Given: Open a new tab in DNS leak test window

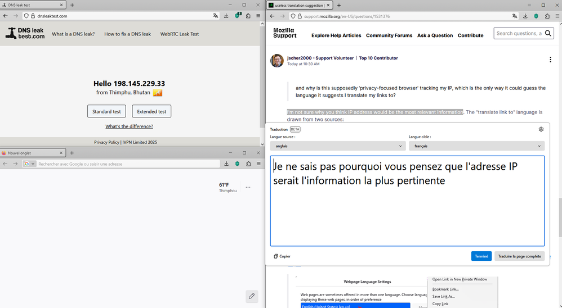Looking at the screenshot, I should tap(72, 5).
